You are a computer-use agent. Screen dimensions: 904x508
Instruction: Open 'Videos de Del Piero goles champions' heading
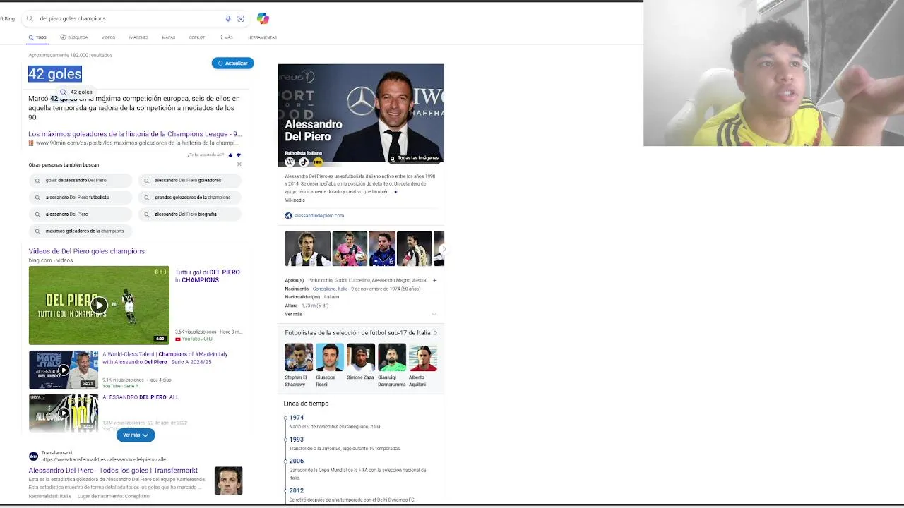[86, 251]
